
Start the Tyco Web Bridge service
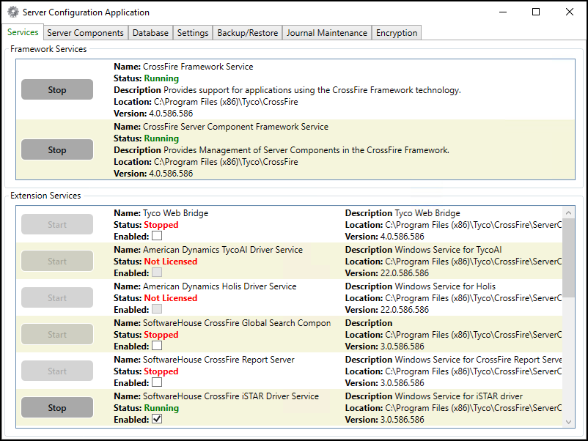[57, 225]
